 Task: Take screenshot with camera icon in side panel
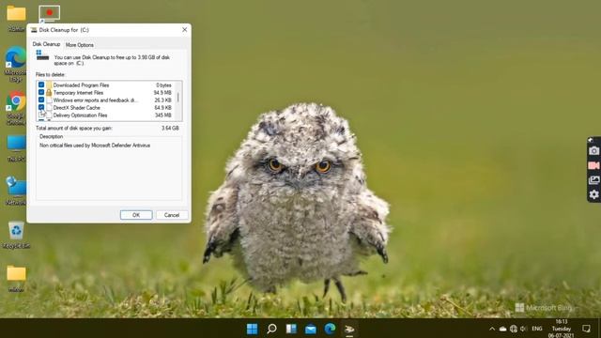[593, 150]
